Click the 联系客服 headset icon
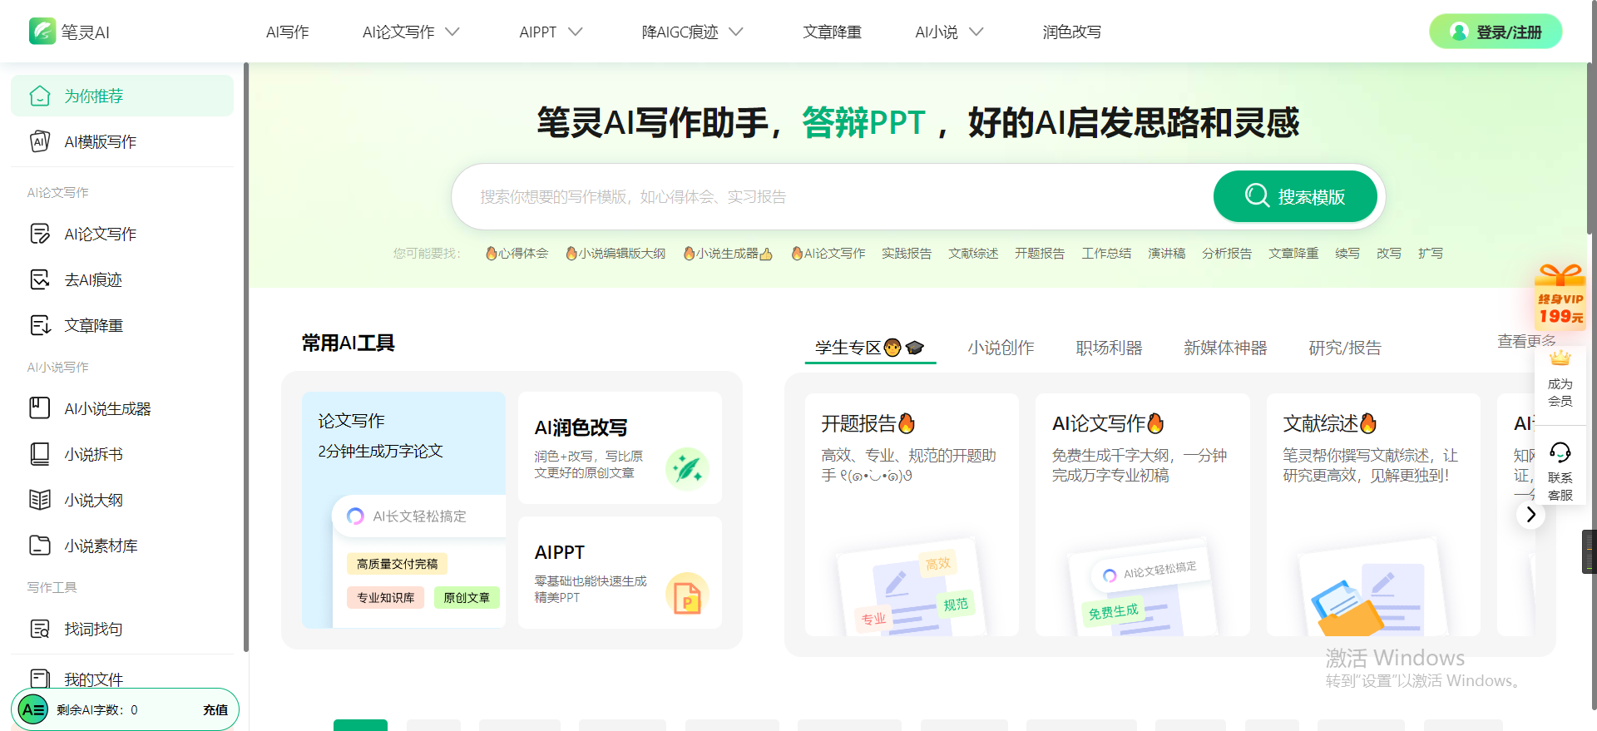Viewport: 1597px width, 731px height. 1560,452
